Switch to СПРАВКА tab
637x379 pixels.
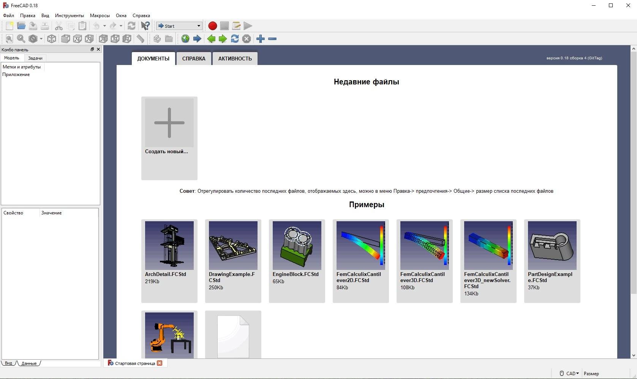[x=194, y=59]
